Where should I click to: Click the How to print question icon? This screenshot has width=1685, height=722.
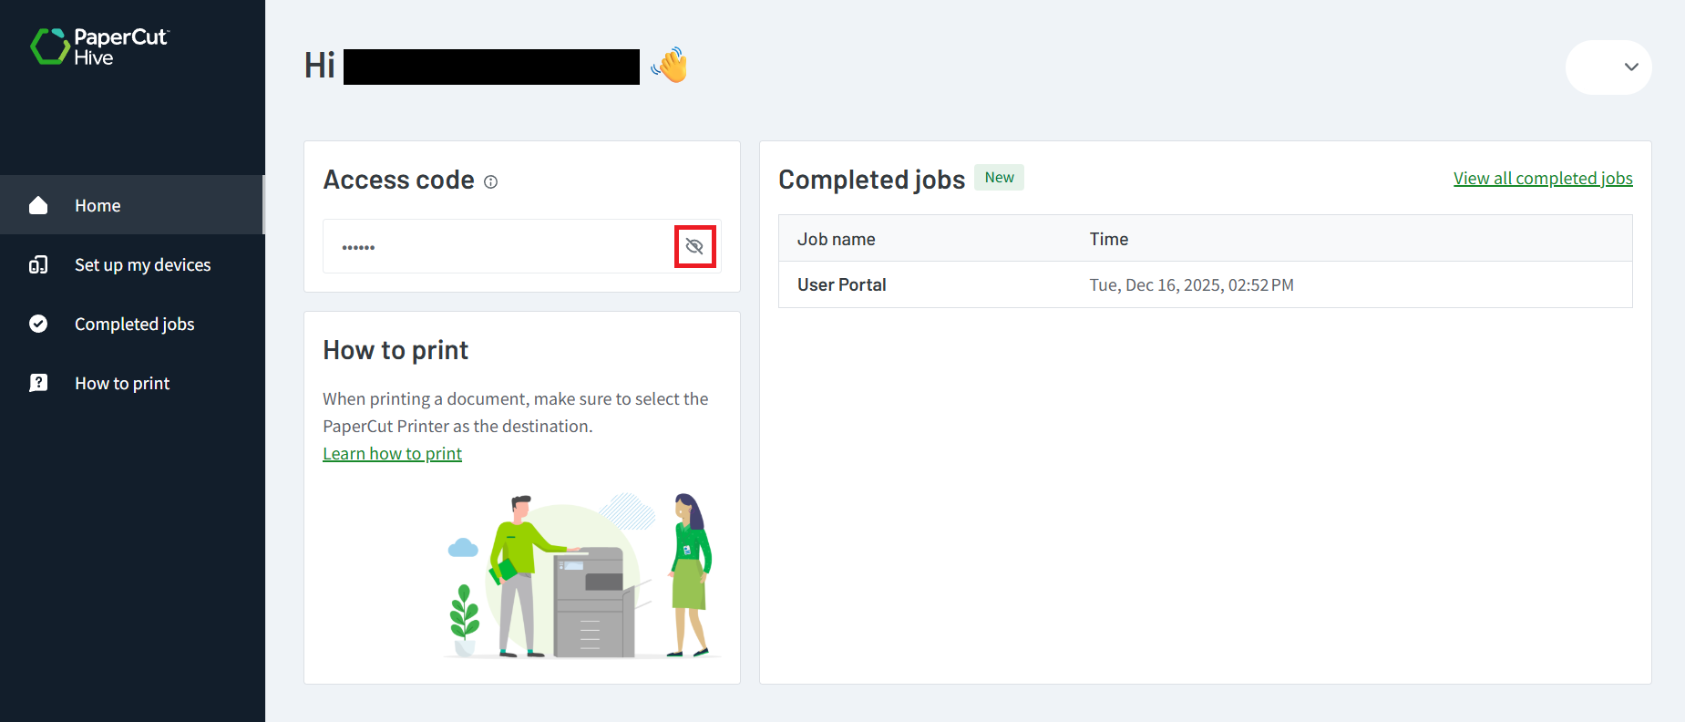[x=38, y=383]
